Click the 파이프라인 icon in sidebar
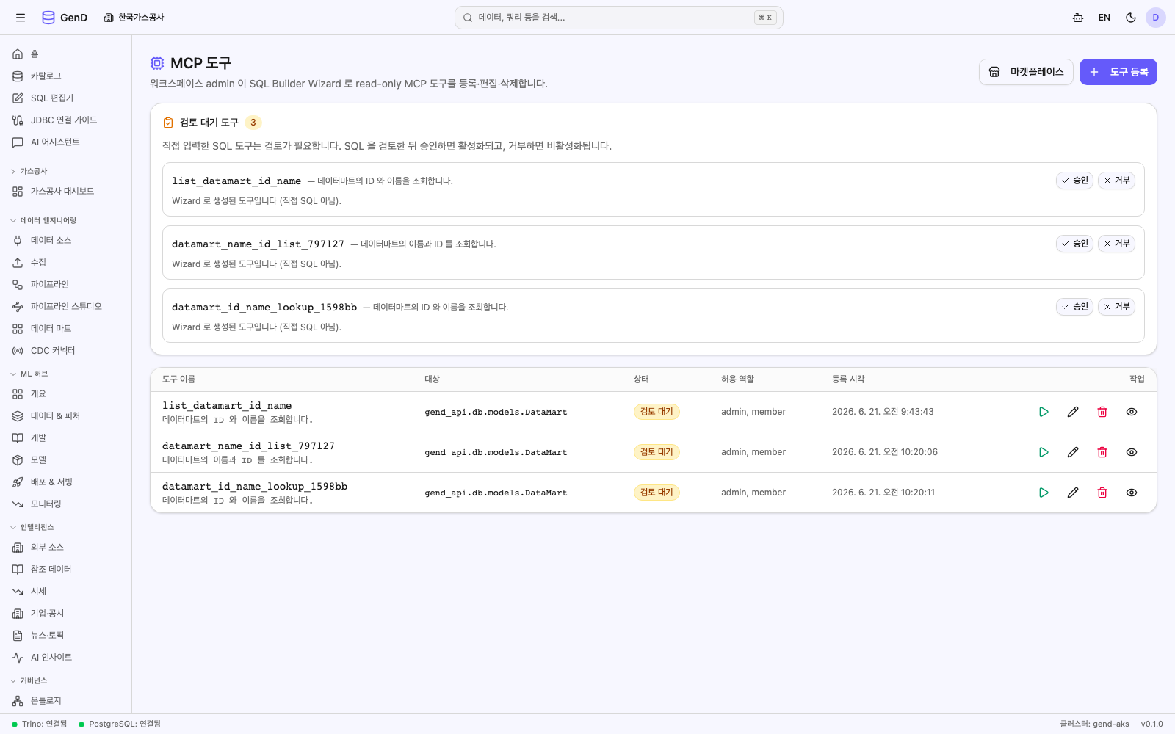The width and height of the screenshot is (1175, 734). pyautogui.click(x=18, y=285)
